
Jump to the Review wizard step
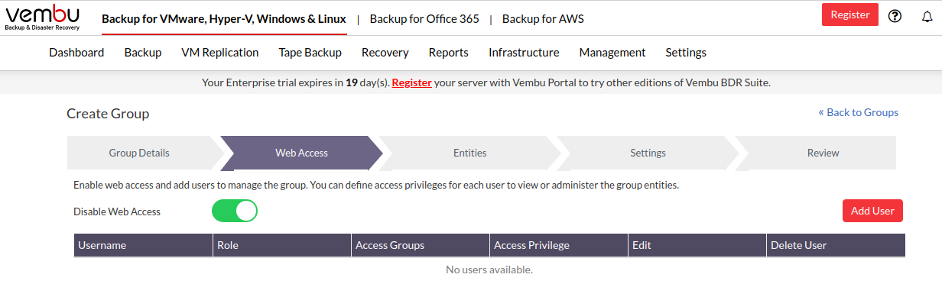[823, 153]
